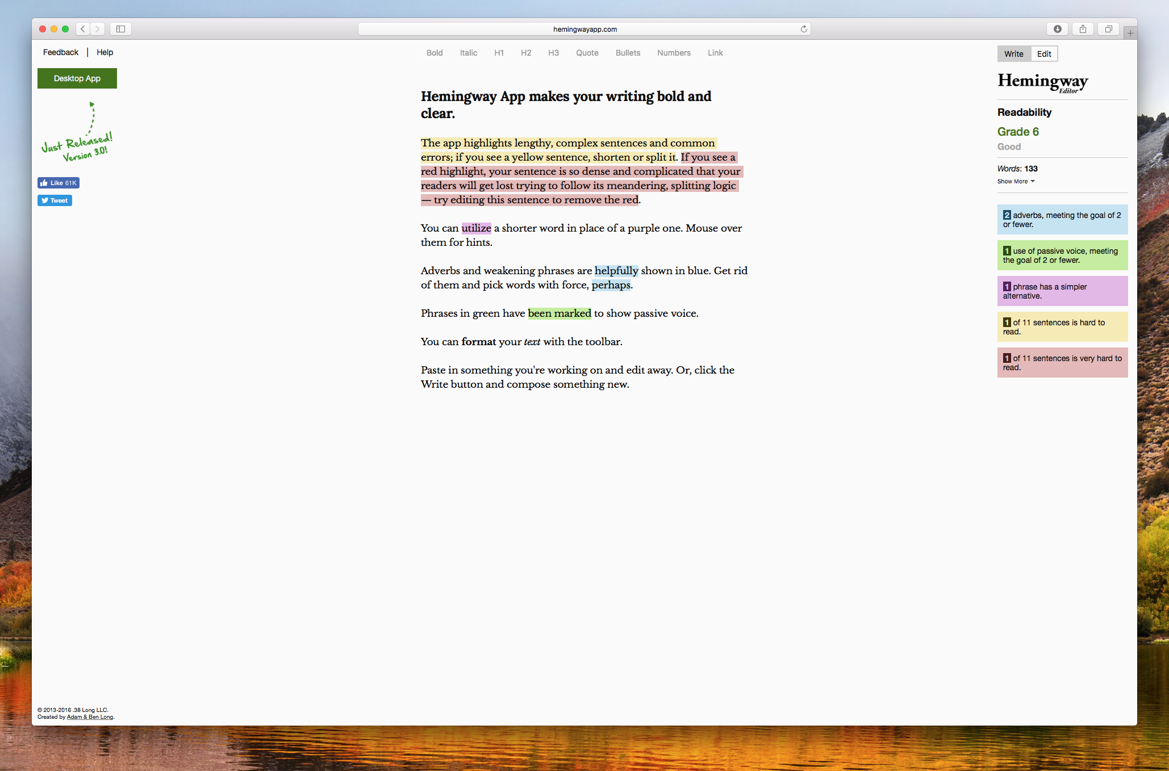Click the bold heading about Hemingway App
This screenshot has width=1169, height=771.
[566, 105]
